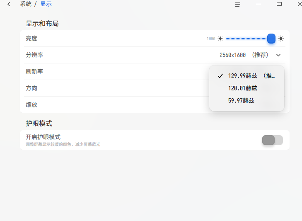Expand the 分辨率 dropdown chevron

click(x=278, y=55)
